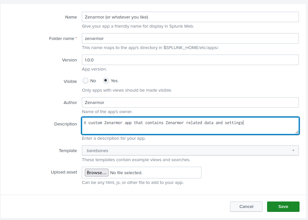
Task: Click the Name input field
Action: coord(190,17)
